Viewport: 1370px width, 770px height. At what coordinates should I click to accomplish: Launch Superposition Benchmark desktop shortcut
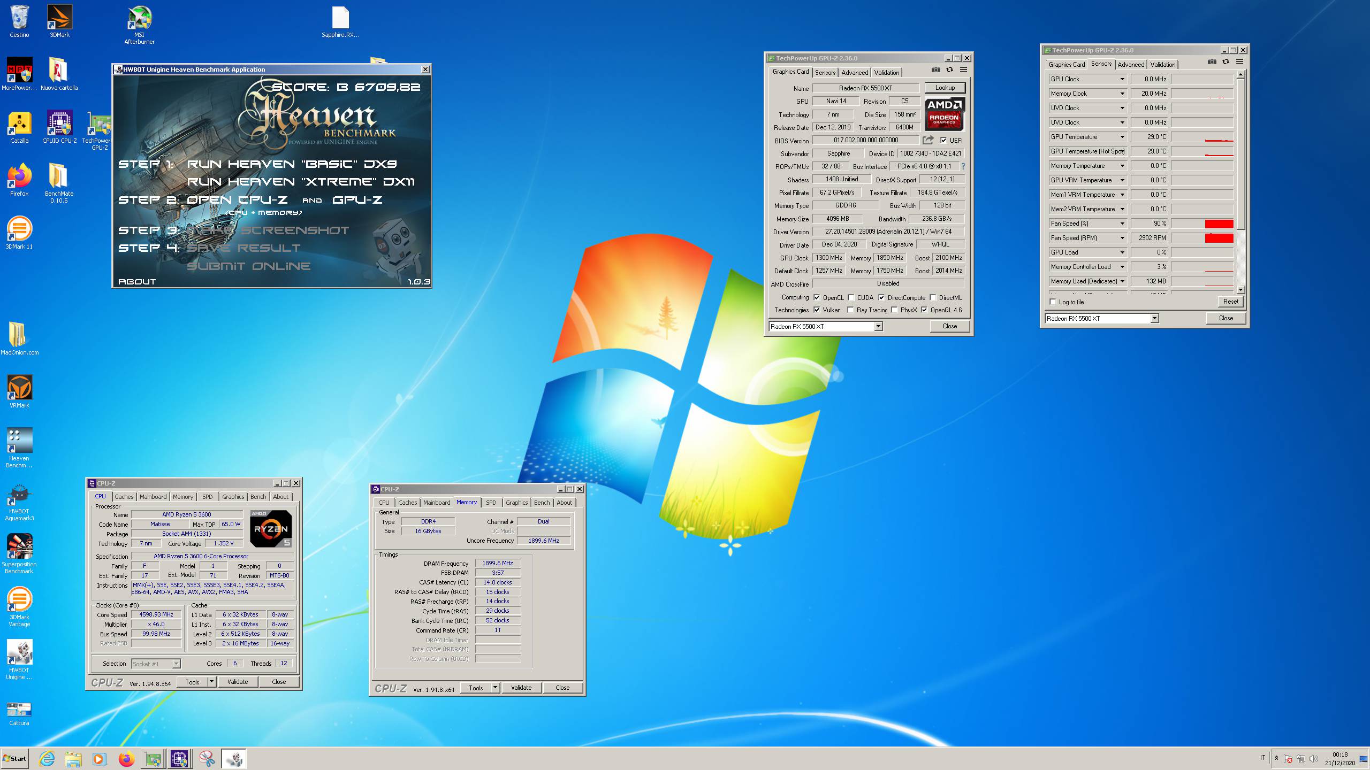click(19, 554)
